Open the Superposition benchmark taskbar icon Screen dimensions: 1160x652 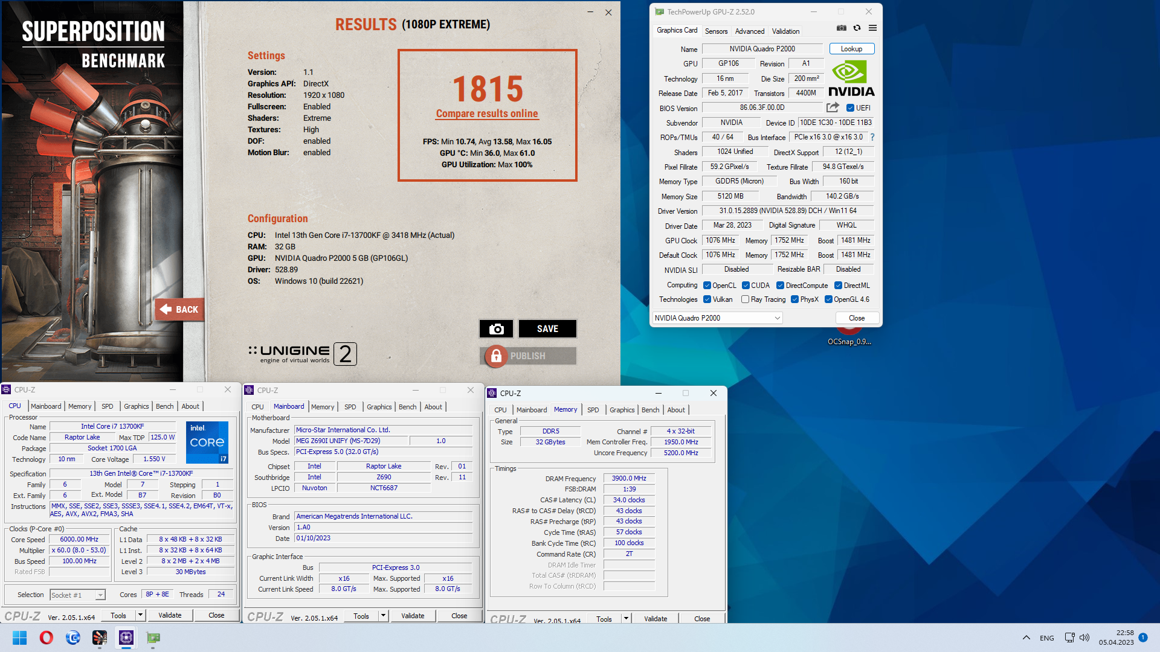tap(99, 638)
